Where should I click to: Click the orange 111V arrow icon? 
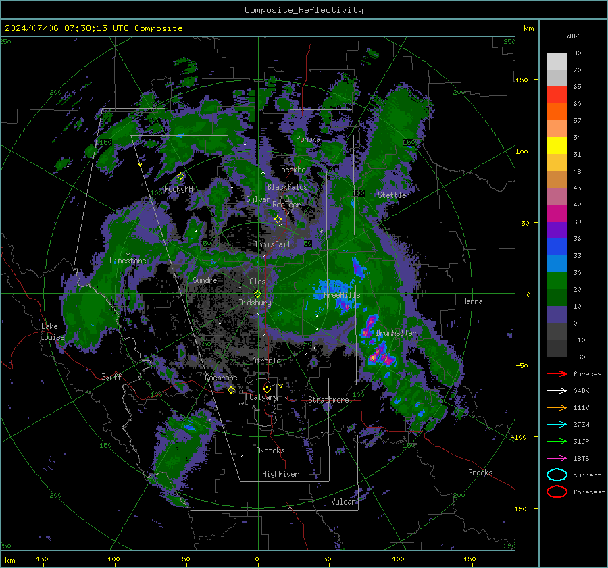tap(557, 407)
